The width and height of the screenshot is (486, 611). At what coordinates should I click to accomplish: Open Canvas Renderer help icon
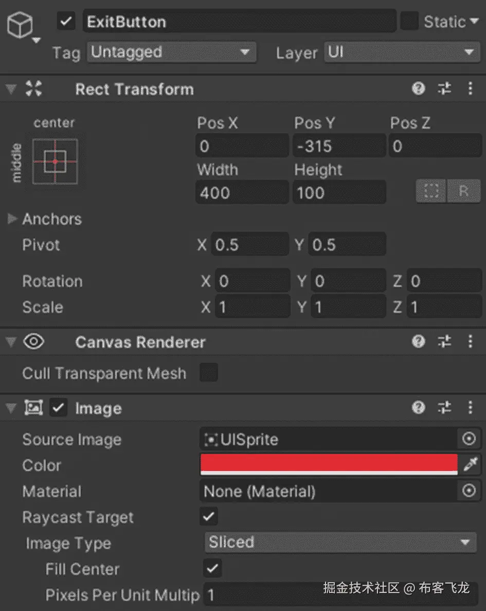(419, 342)
